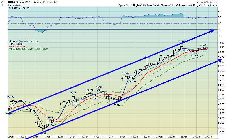Click the Chg +0.17 (+0.51%) value

(204, 5)
